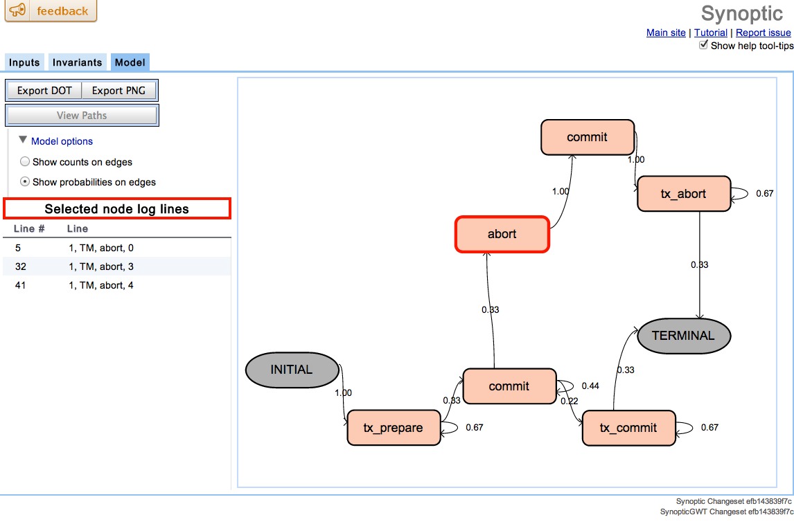The image size is (794, 524).
Task: Open the Tutorial link
Action: tap(711, 33)
